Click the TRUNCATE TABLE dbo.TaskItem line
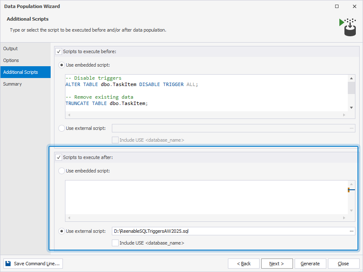This screenshot has width=363, height=272. tap(106, 103)
